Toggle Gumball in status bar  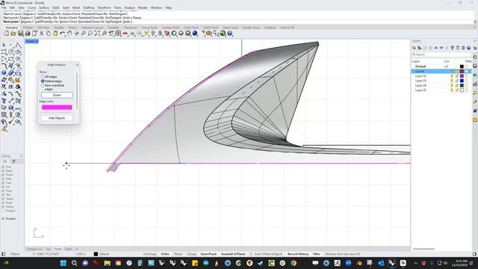[233, 254]
